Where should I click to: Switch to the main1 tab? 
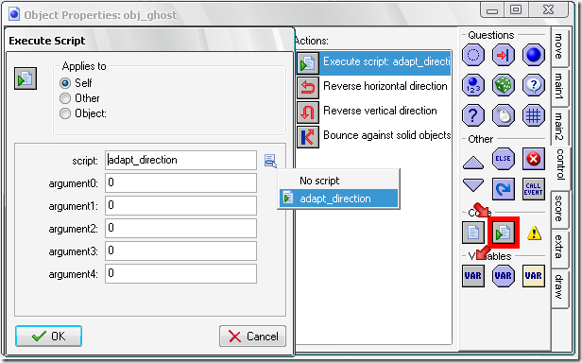click(559, 86)
